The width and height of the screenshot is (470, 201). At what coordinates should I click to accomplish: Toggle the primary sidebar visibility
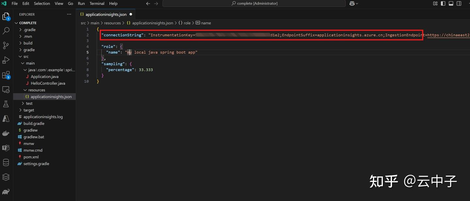click(443, 3)
